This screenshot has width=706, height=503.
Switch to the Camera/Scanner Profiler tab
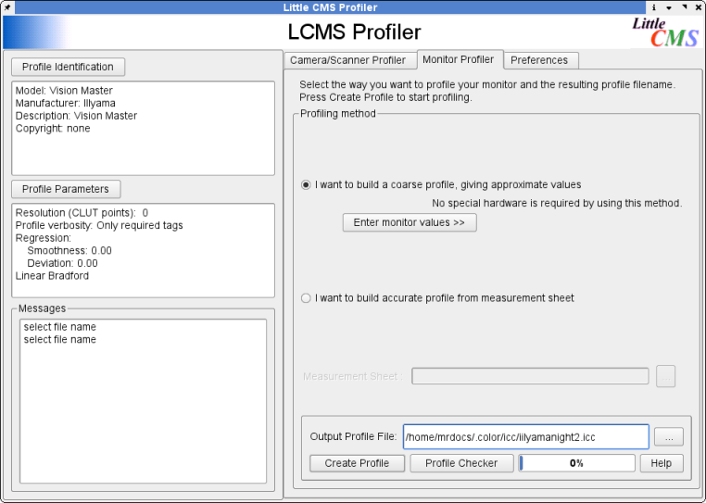click(x=347, y=60)
